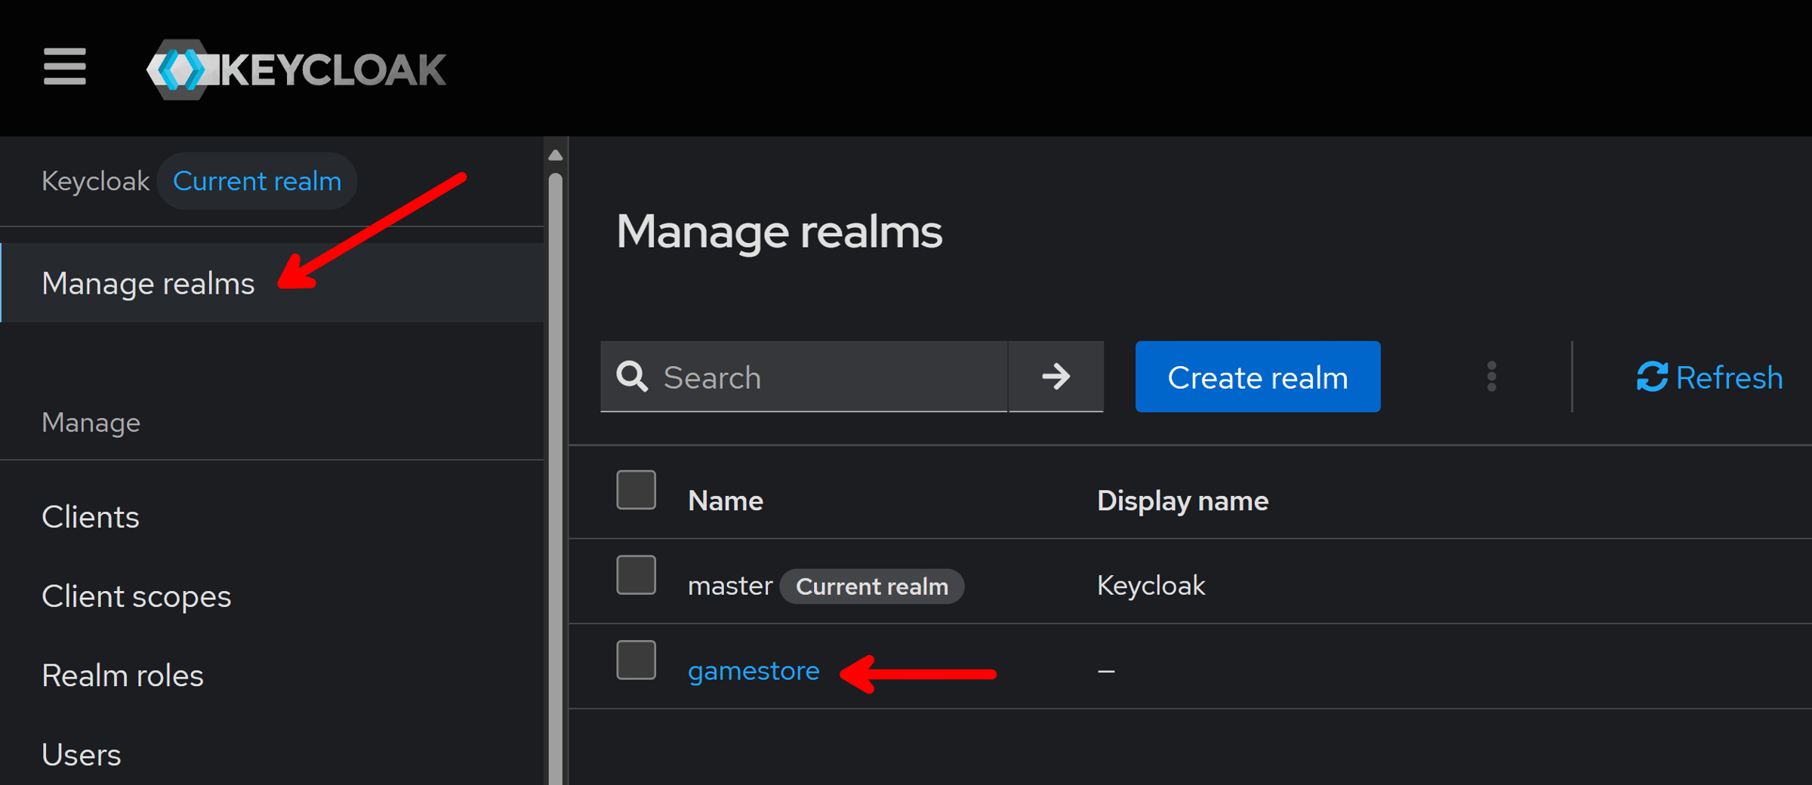Open the gamestore realm link
1812x785 pixels.
click(x=753, y=671)
